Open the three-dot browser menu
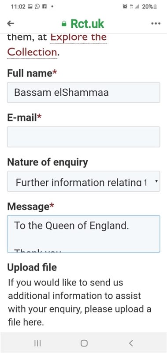 coord(156,23)
